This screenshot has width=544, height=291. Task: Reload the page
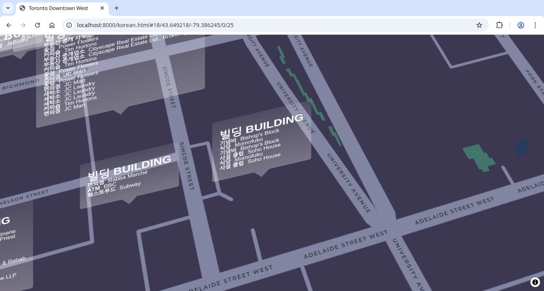(x=38, y=25)
